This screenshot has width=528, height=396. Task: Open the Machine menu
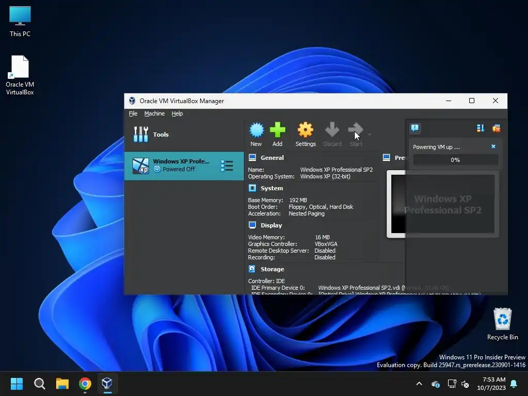pyautogui.click(x=155, y=113)
